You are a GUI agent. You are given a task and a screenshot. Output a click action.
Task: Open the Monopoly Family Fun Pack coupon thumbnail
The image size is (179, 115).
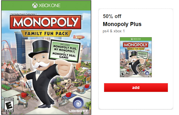point(136,57)
